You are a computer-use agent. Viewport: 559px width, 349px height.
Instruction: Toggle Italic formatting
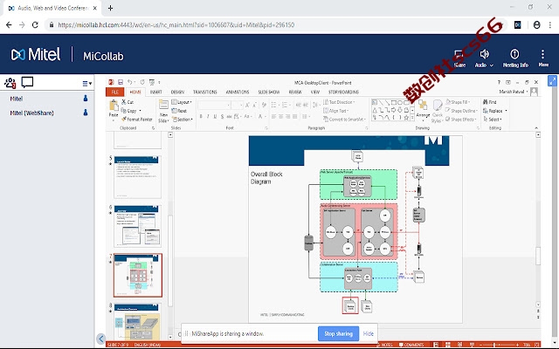click(208, 116)
